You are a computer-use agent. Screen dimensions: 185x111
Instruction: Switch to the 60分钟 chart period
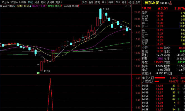[x=23, y=2]
